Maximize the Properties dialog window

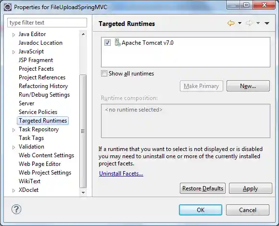[x=246, y=5]
